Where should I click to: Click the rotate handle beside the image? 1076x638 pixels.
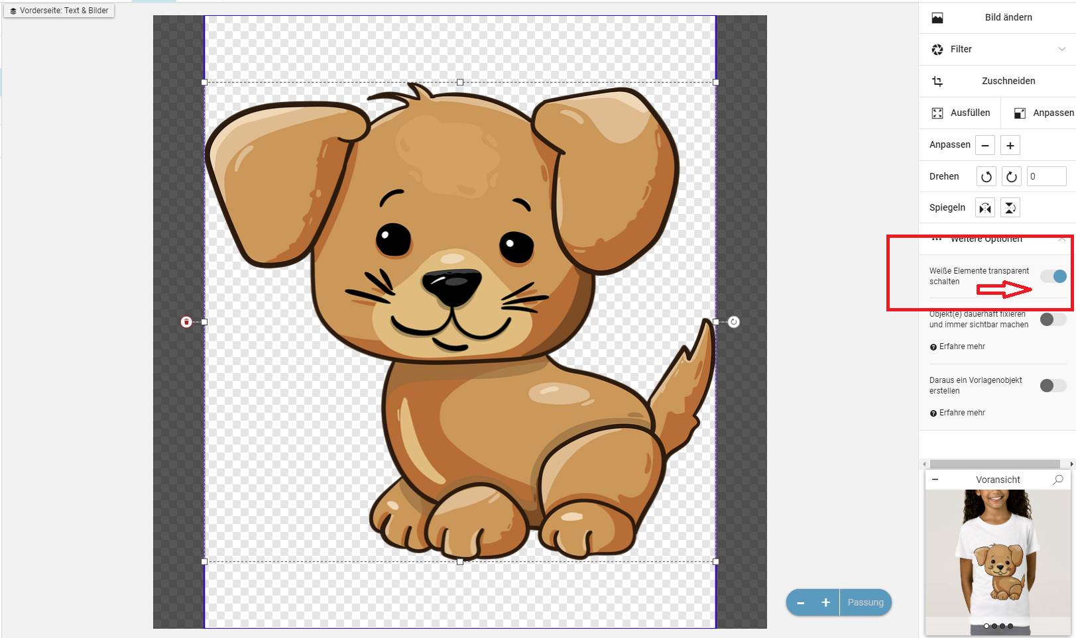pos(734,322)
